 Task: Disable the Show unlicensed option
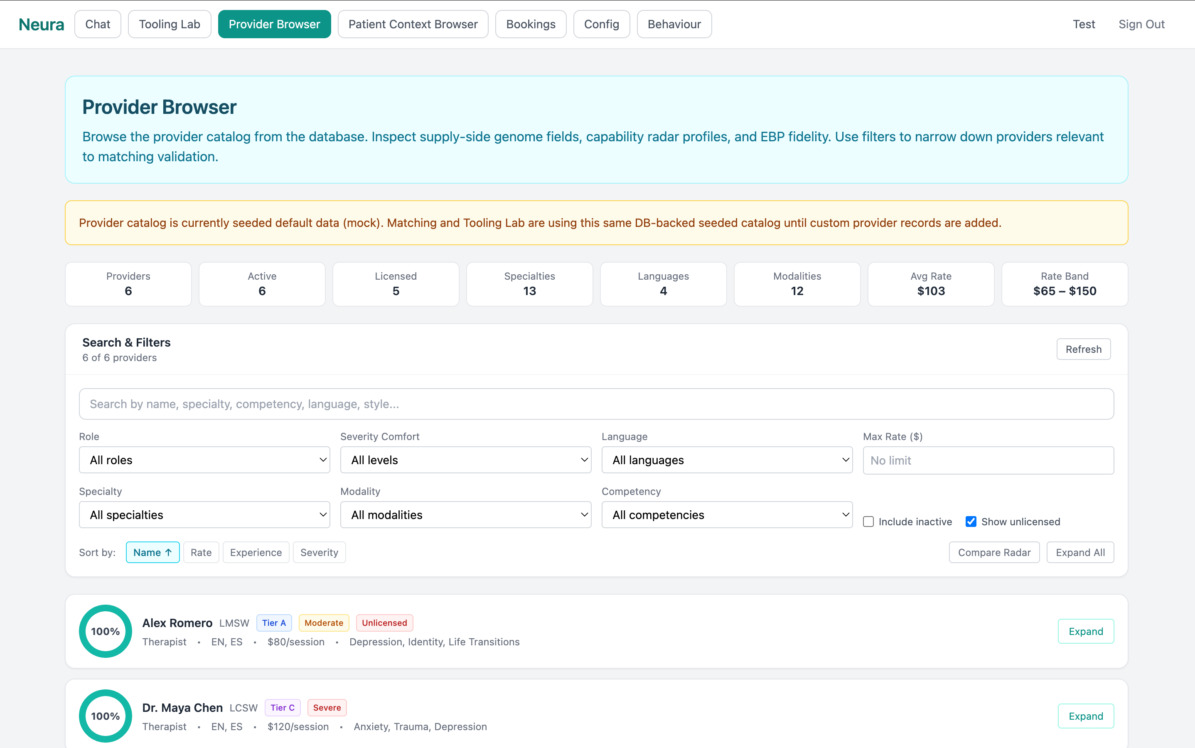971,522
